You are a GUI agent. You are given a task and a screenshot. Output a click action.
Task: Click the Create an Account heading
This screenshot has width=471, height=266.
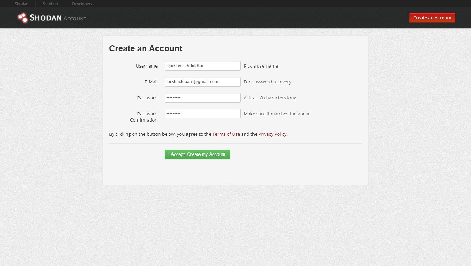coord(146,48)
